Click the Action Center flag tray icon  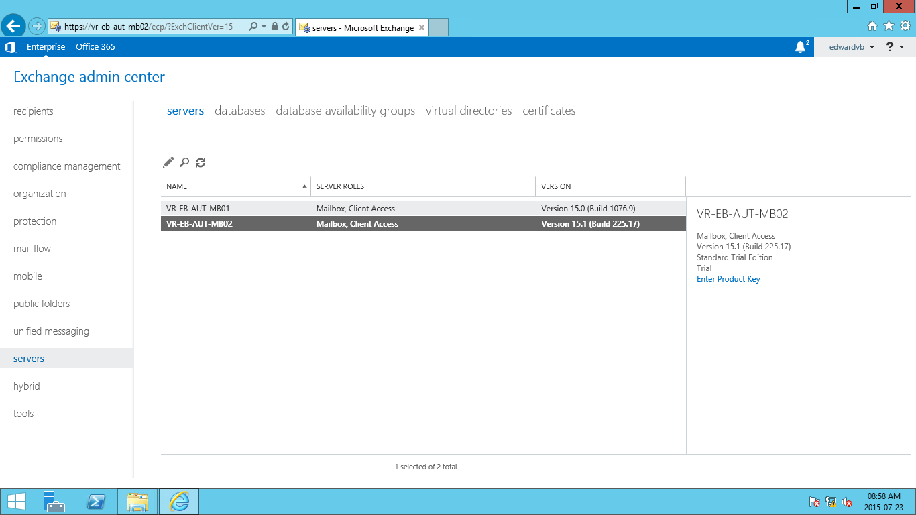pyautogui.click(x=814, y=502)
